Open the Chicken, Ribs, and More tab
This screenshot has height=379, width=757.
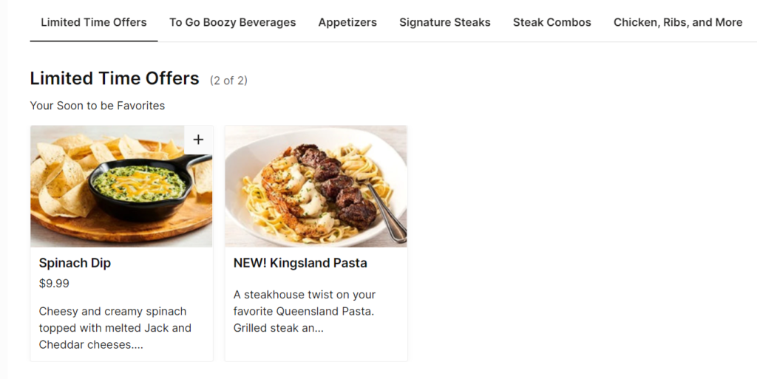677,22
